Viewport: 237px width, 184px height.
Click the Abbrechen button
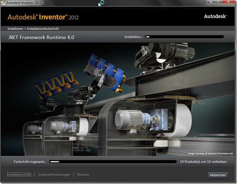(x=218, y=175)
